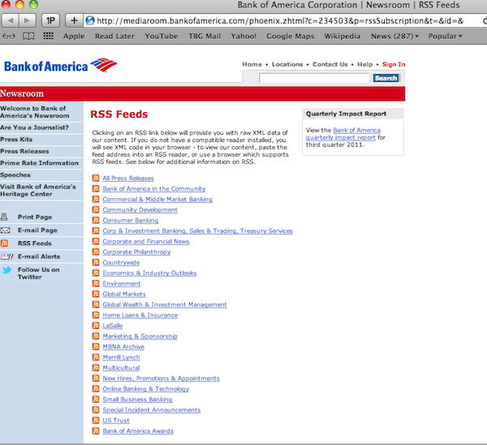Viewport: 487px width, 445px height.
Task: Open Are You a Journalist? link
Action: click(x=34, y=127)
